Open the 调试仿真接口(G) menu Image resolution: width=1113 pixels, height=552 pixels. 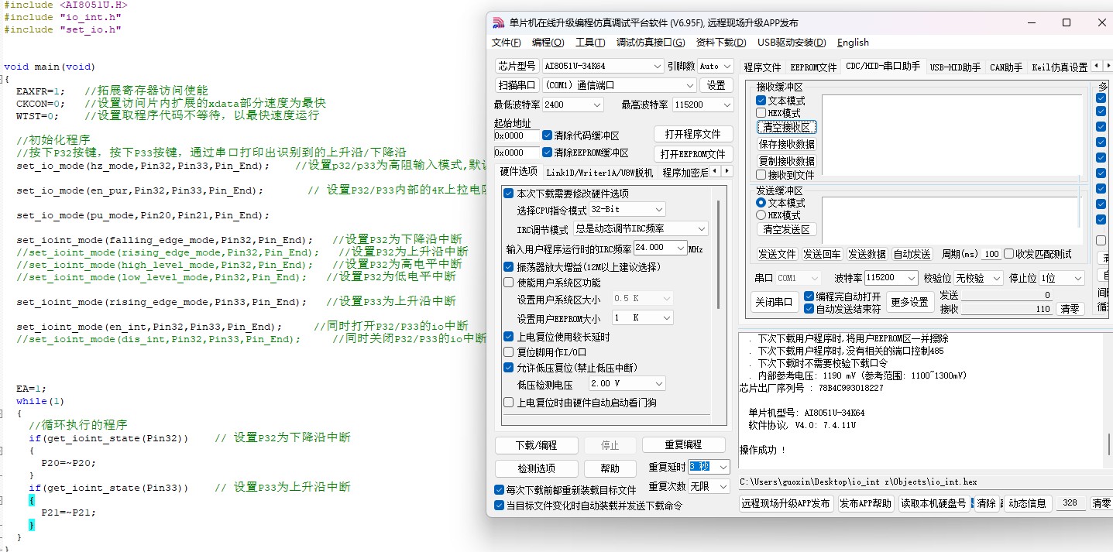651,43
